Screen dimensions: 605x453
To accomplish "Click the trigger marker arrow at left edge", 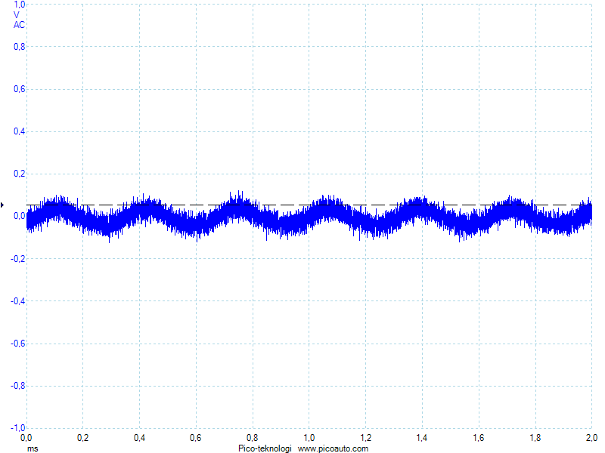I will 2,205.
